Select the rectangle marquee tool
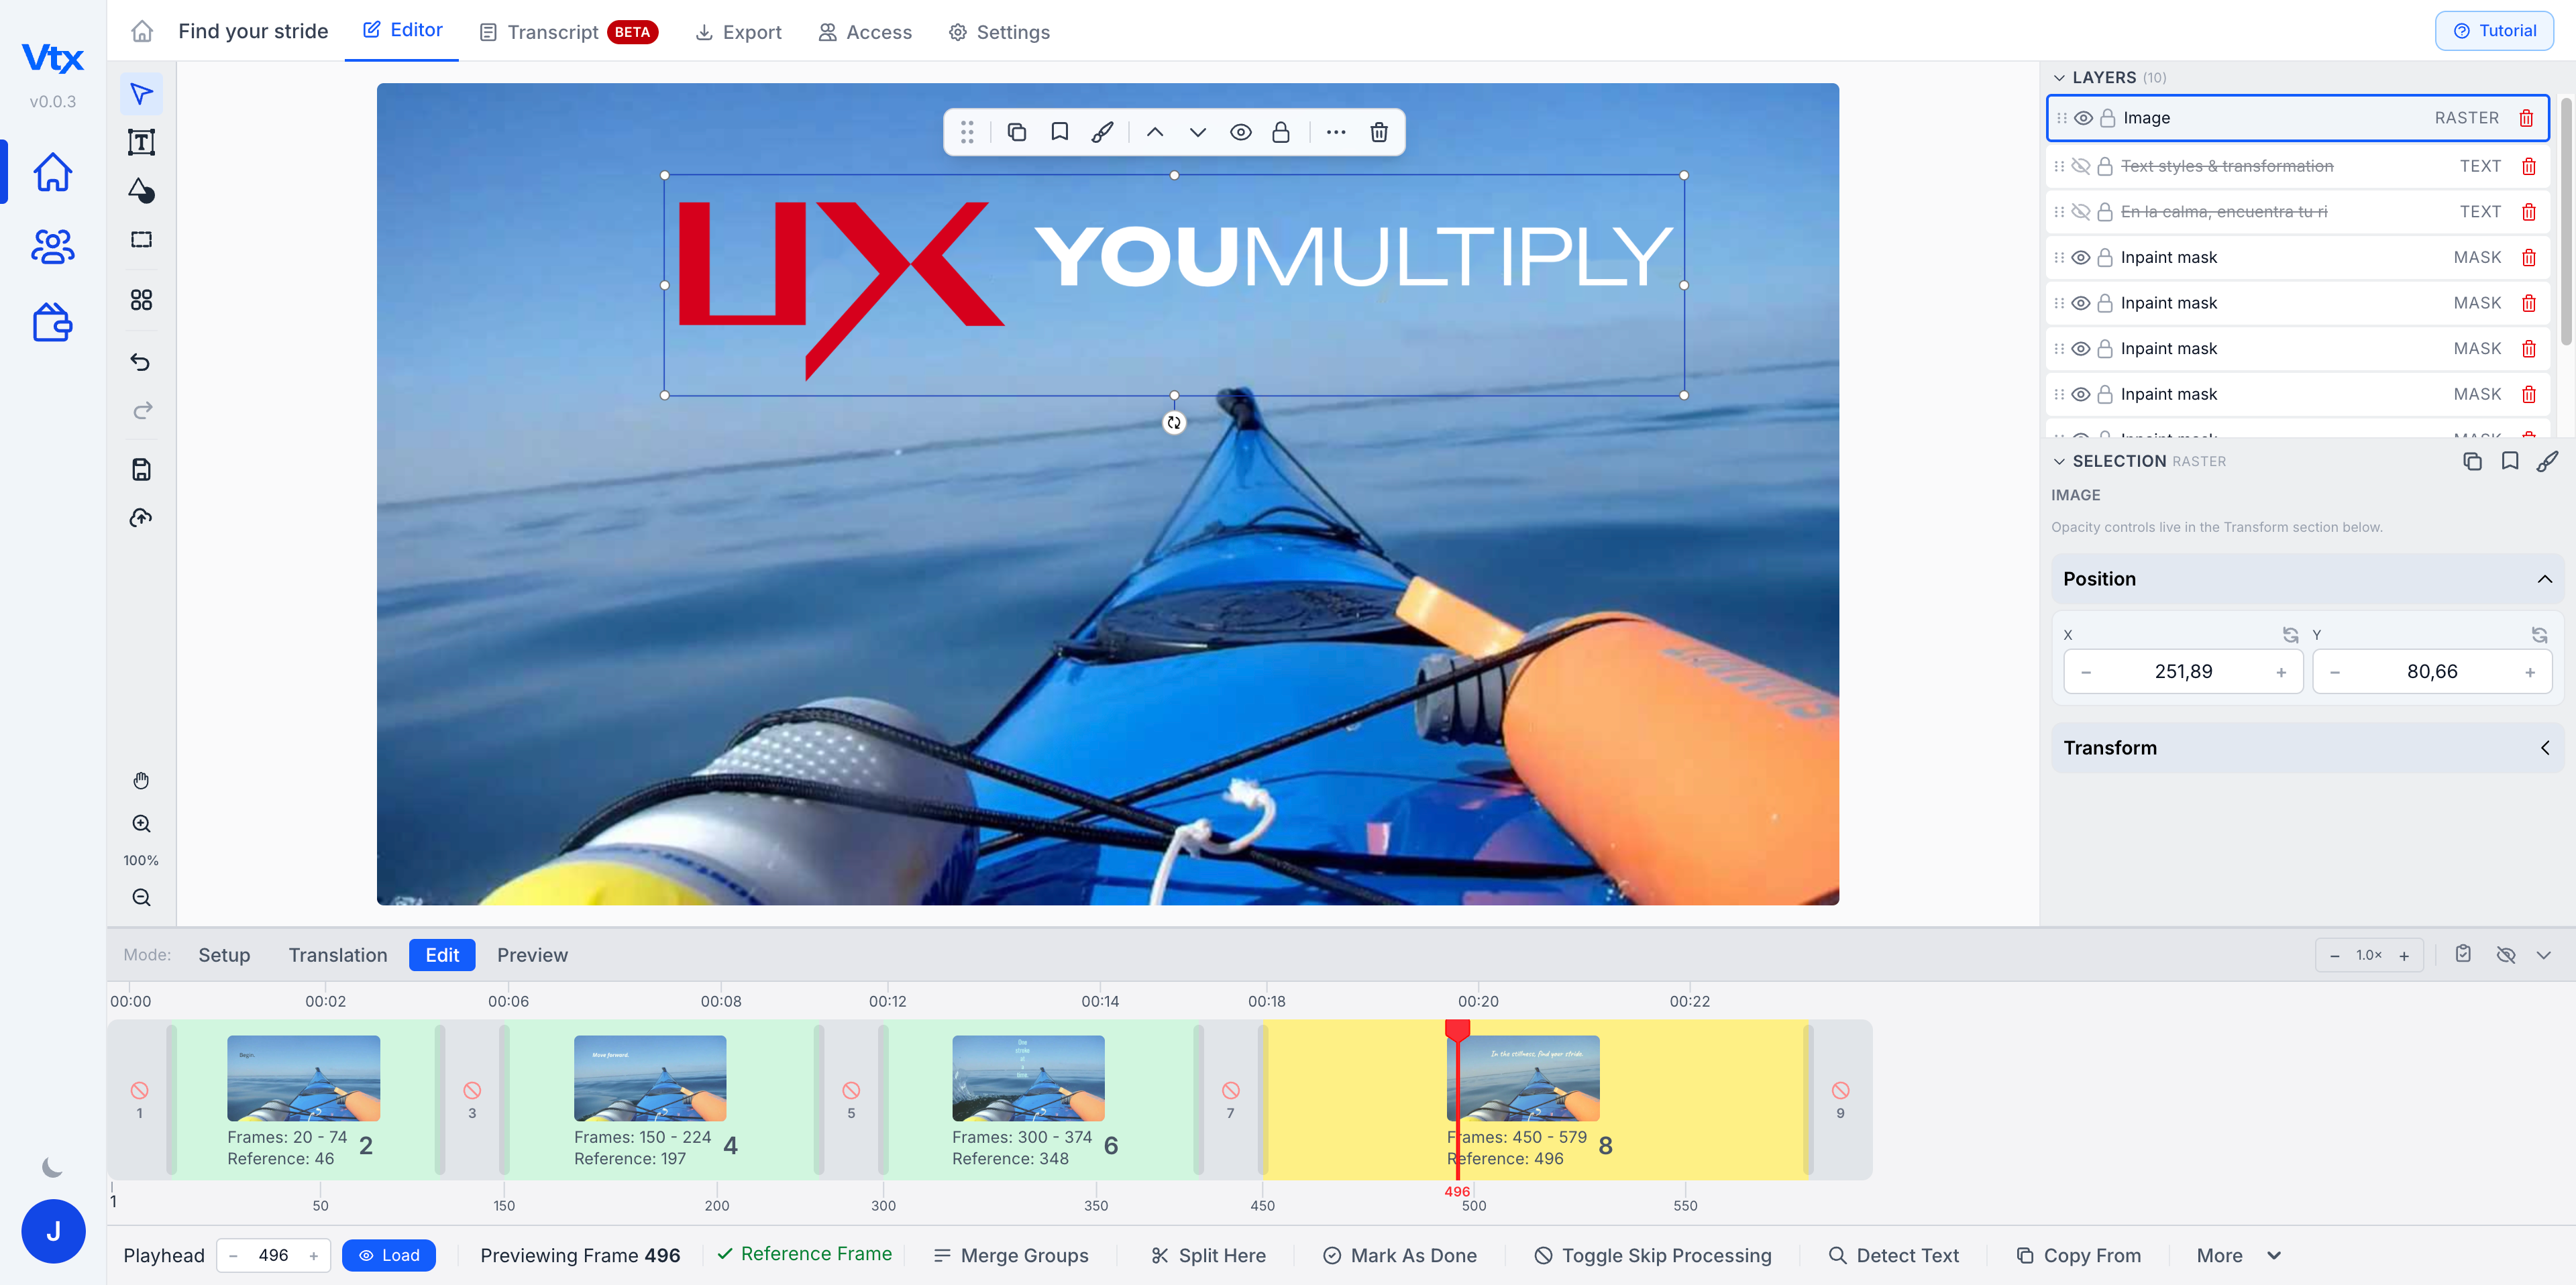The height and width of the screenshot is (1285, 2576). point(141,239)
